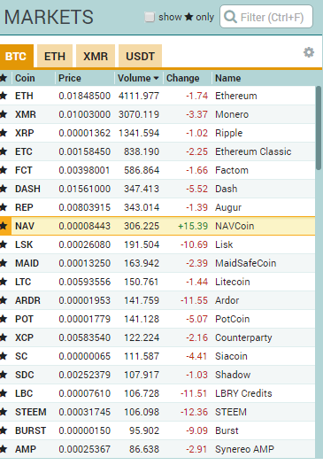Star the ETC market row
The image size is (323, 465).
point(4,151)
